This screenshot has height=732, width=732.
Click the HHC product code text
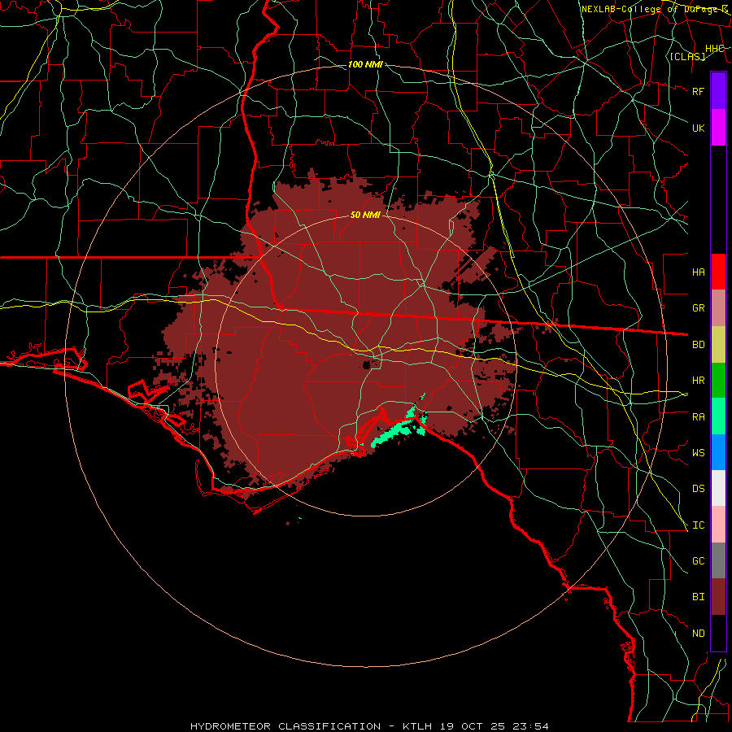coord(714,49)
